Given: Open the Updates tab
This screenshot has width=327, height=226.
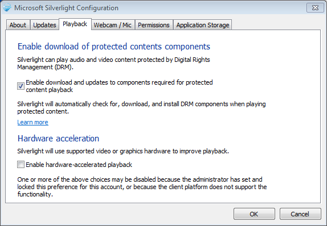Looking at the screenshot, I should point(44,25).
